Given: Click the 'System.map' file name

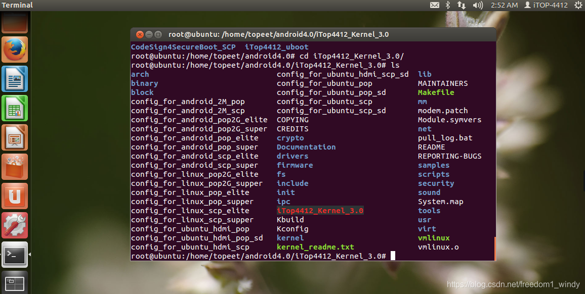Looking at the screenshot, I should [x=440, y=202].
